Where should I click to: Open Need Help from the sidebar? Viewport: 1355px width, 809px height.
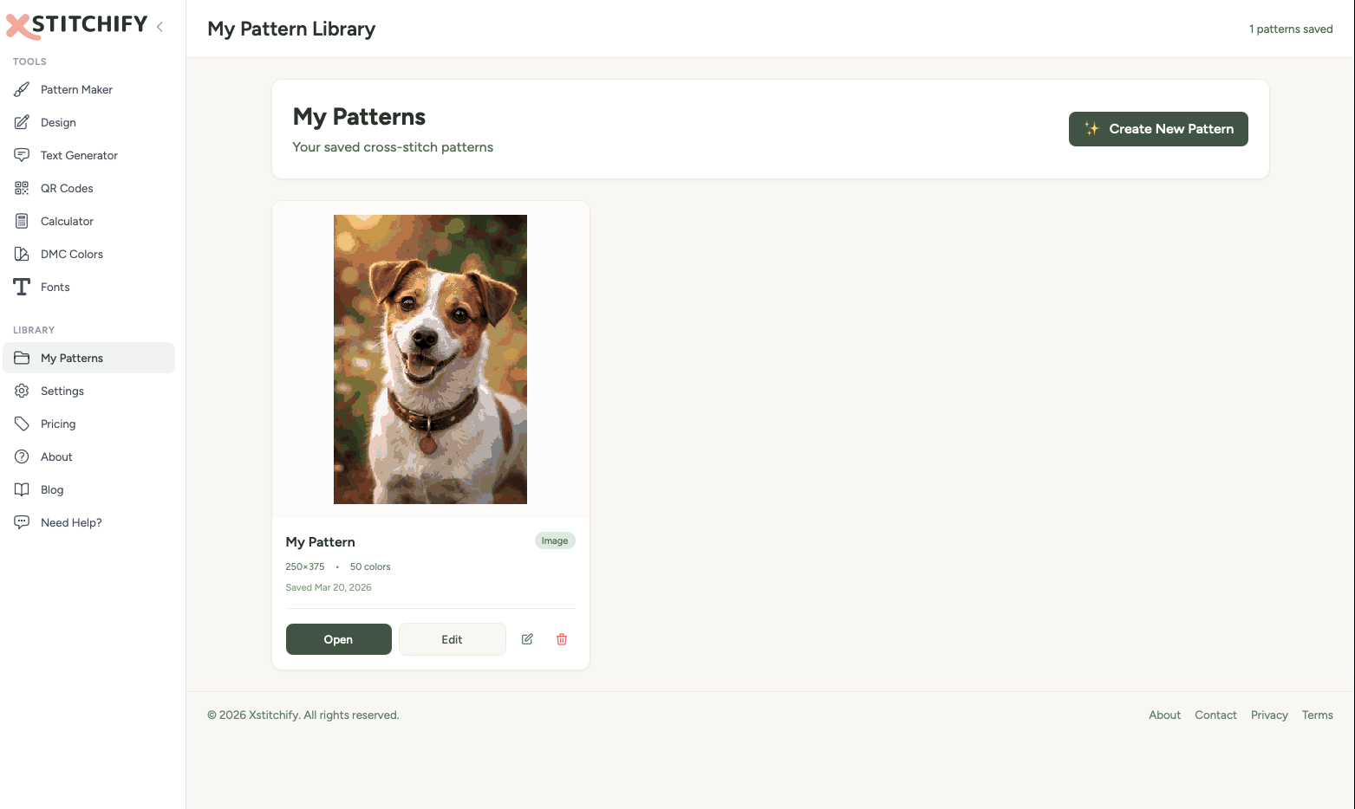(70, 522)
